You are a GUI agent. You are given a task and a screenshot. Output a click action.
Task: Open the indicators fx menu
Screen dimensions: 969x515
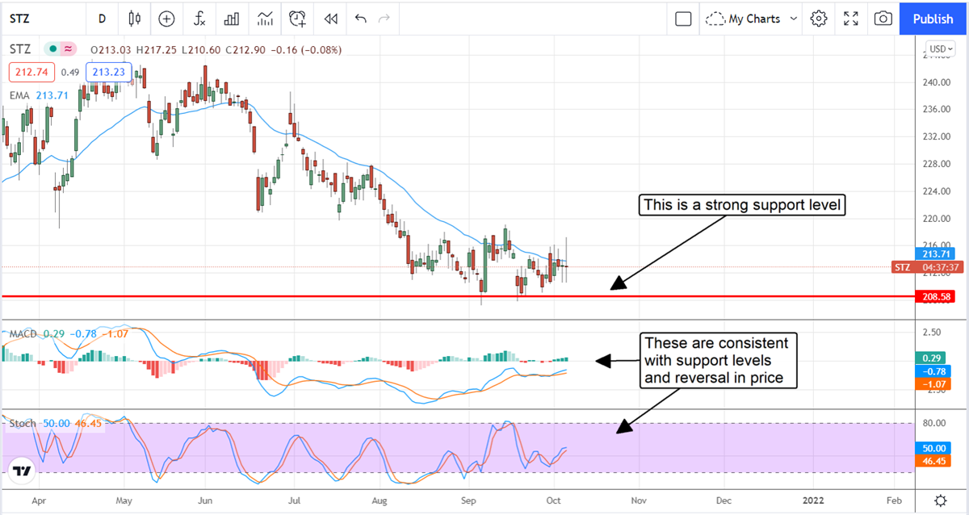click(199, 18)
